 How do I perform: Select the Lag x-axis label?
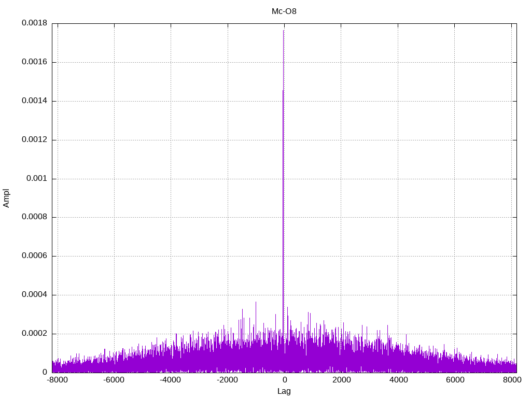284,391
